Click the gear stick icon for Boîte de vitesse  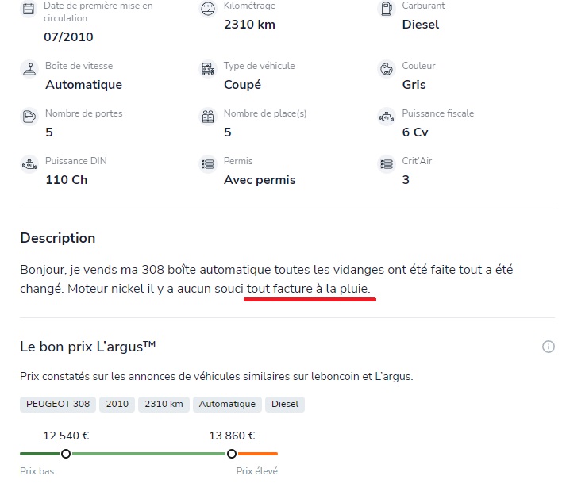coord(29,69)
